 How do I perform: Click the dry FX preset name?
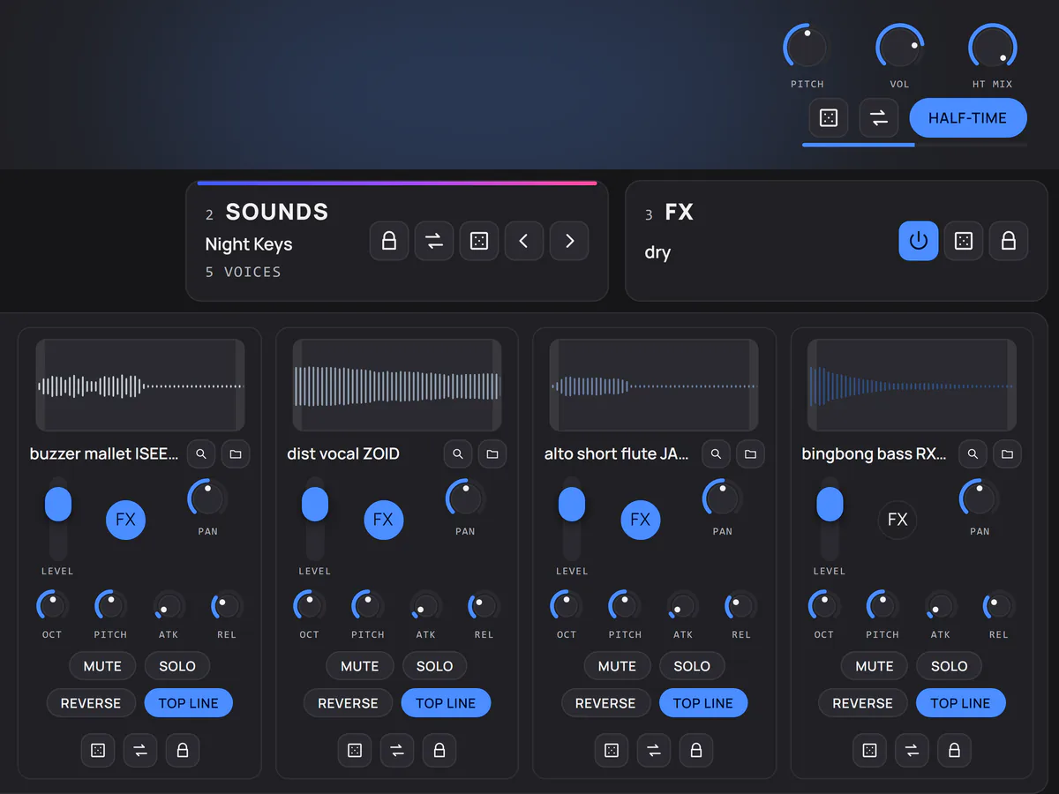658,252
